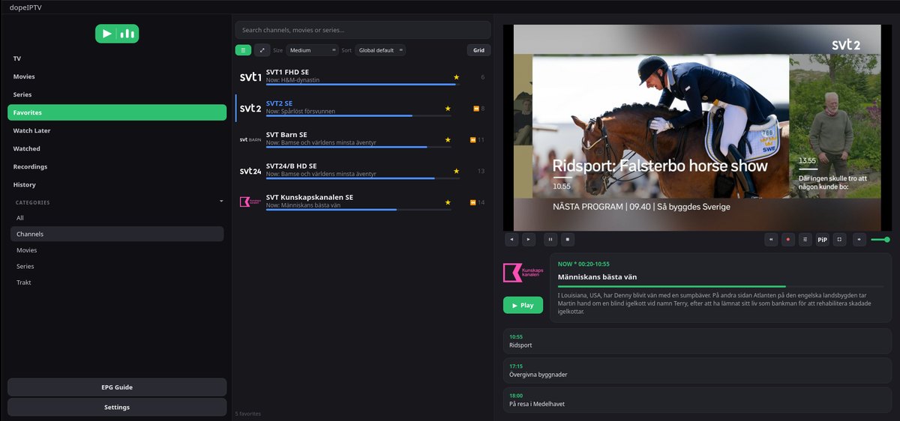
Task: Select the Channels category
Action: coord(117,234)
